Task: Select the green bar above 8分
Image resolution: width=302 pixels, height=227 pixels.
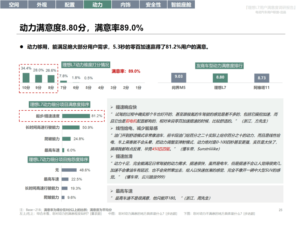Action: point(51,79)
